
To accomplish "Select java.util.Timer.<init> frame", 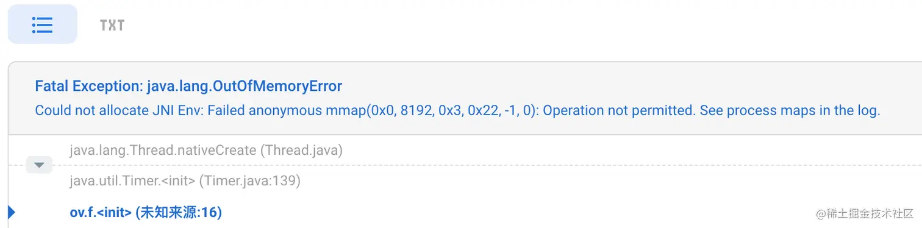I will click(185, 181).
